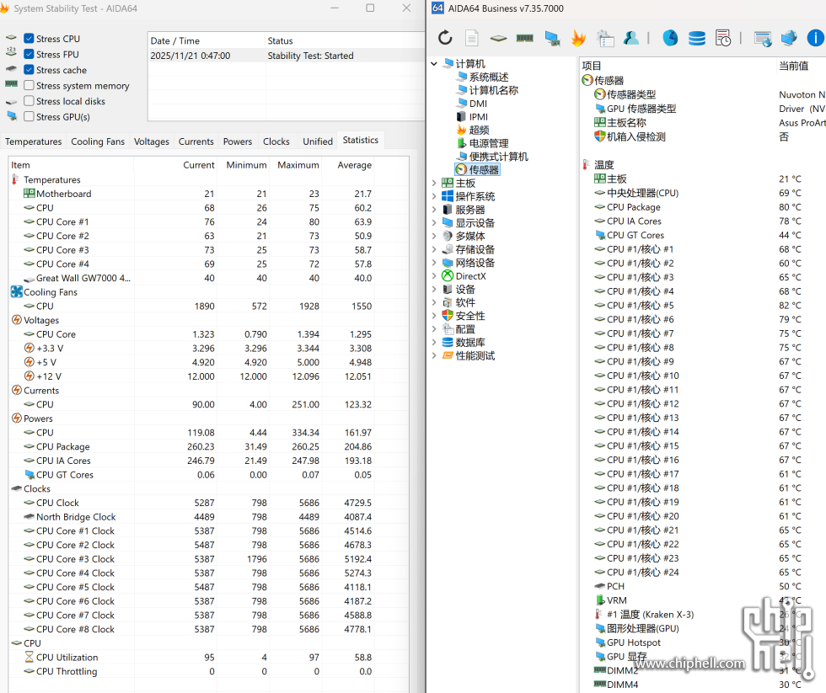This screenshot has width=826, height=693.
Task: Click the blue pie chart toolbar icon
Action: click(x=670, y=38)
